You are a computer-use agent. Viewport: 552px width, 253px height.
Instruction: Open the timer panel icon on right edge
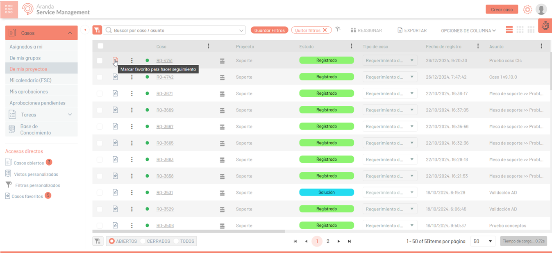tap(545, 26)
